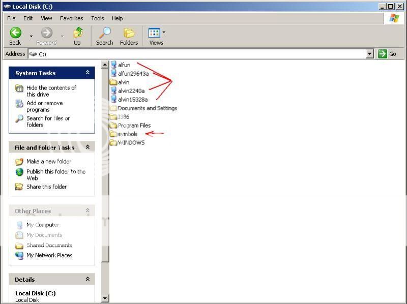Select the Program Files folder icon
The image size is (407, 304).
point(113,125)
